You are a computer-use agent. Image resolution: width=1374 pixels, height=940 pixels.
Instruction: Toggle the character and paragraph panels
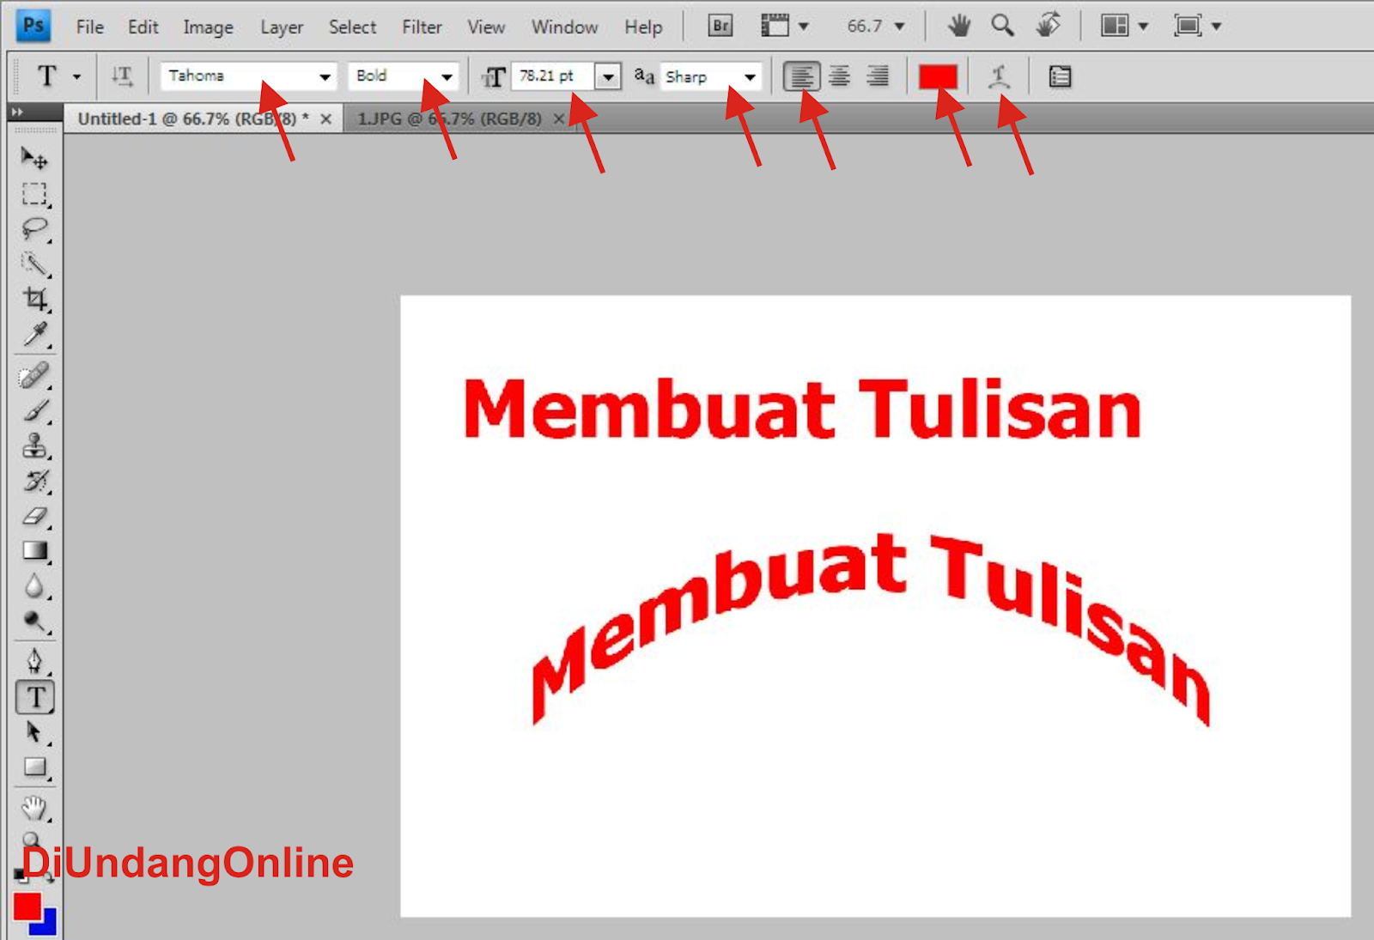point(1060,77)
